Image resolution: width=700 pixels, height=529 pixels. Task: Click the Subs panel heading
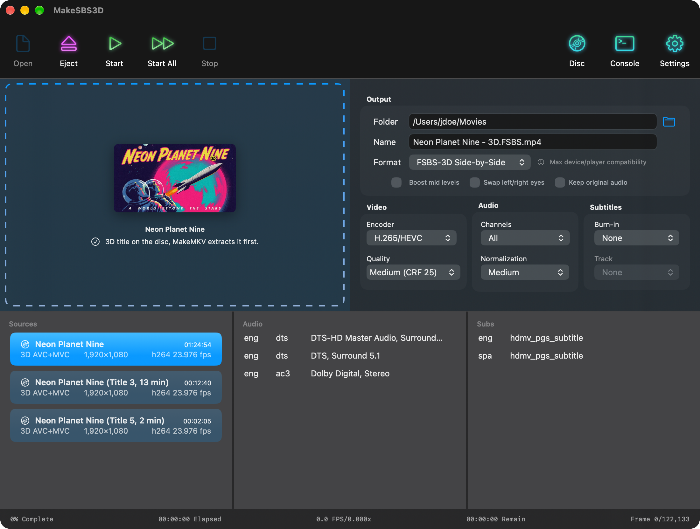point(485,324)
